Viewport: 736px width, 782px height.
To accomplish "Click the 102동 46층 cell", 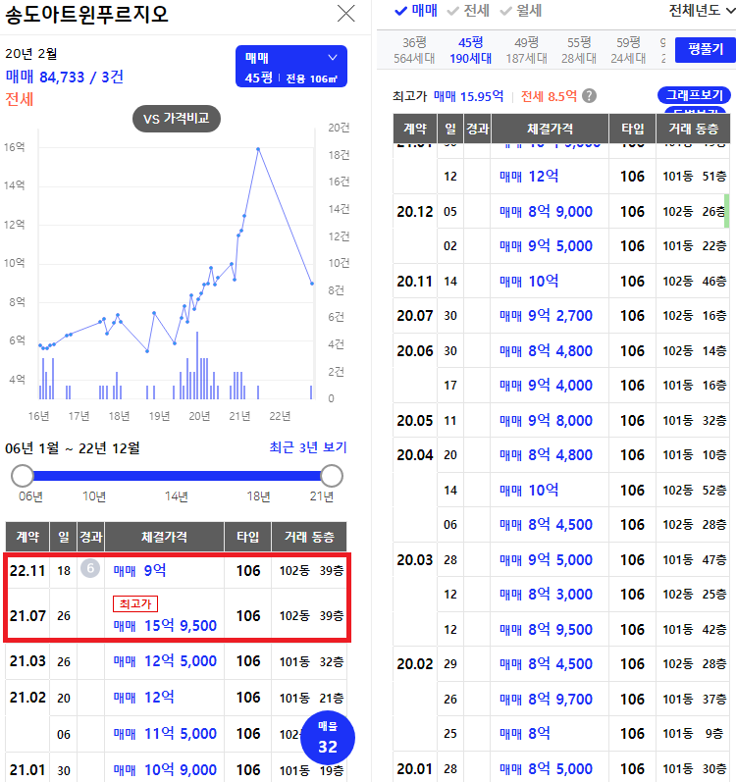I will (694, 282).
